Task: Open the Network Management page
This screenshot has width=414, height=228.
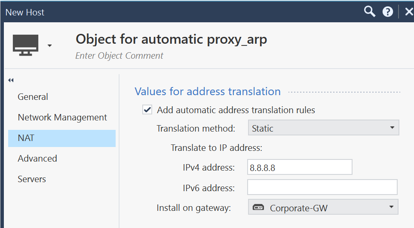Action: [x=62, y=117]
